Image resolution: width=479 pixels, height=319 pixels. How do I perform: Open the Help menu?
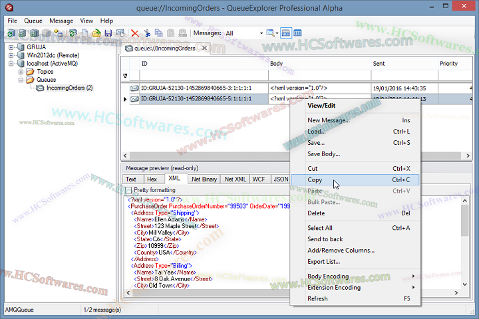coord(106,21)
